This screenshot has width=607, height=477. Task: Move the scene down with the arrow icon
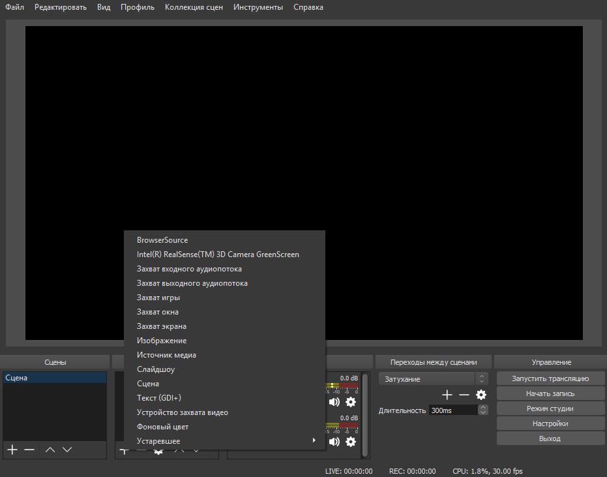pos(67,450)
